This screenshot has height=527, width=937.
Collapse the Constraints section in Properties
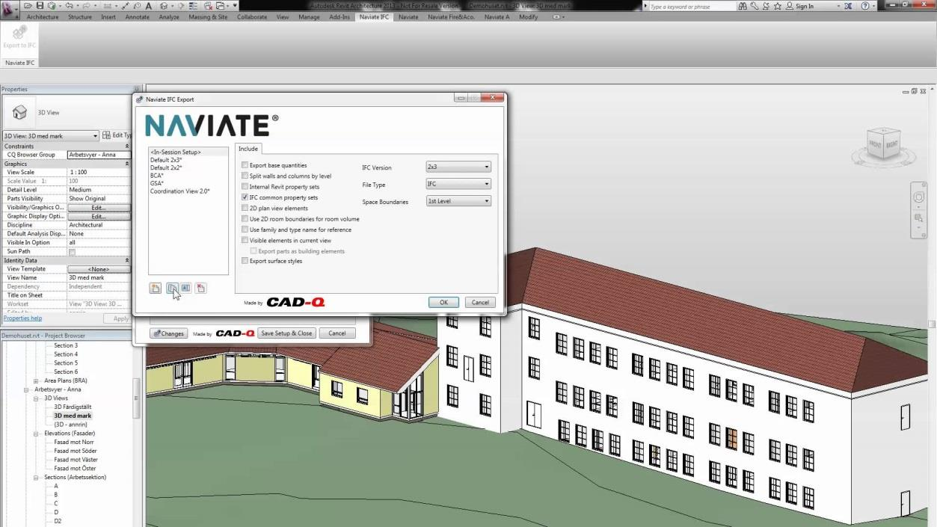pos(126,147)
